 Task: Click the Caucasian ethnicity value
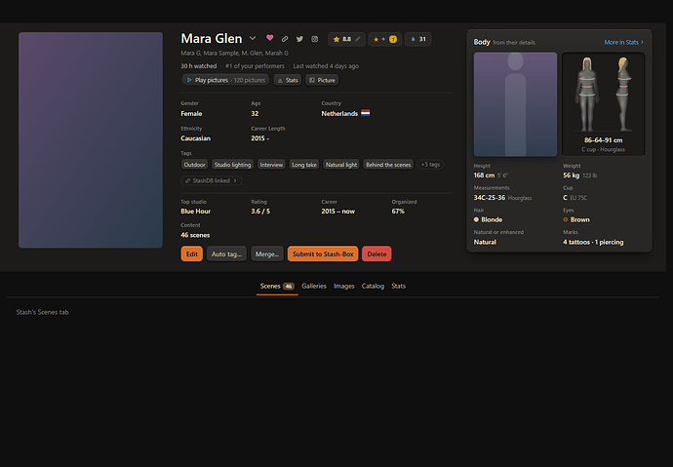coord(196,138)
